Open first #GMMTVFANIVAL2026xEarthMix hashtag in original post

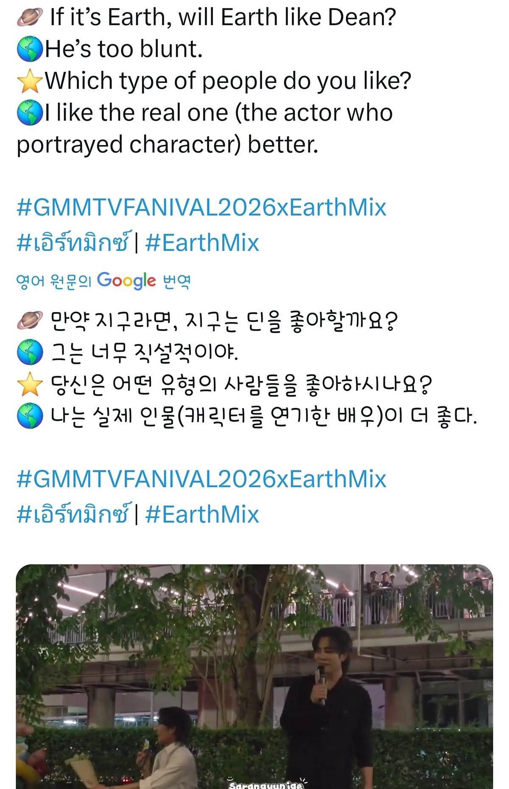click(201, 208)
